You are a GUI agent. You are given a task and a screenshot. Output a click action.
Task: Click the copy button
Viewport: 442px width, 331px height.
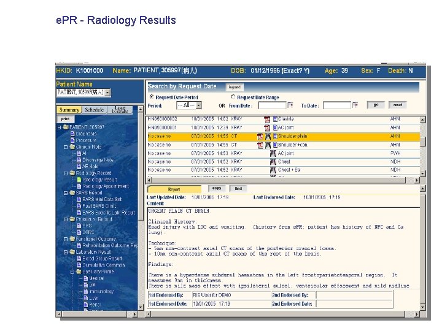(217, 188)
